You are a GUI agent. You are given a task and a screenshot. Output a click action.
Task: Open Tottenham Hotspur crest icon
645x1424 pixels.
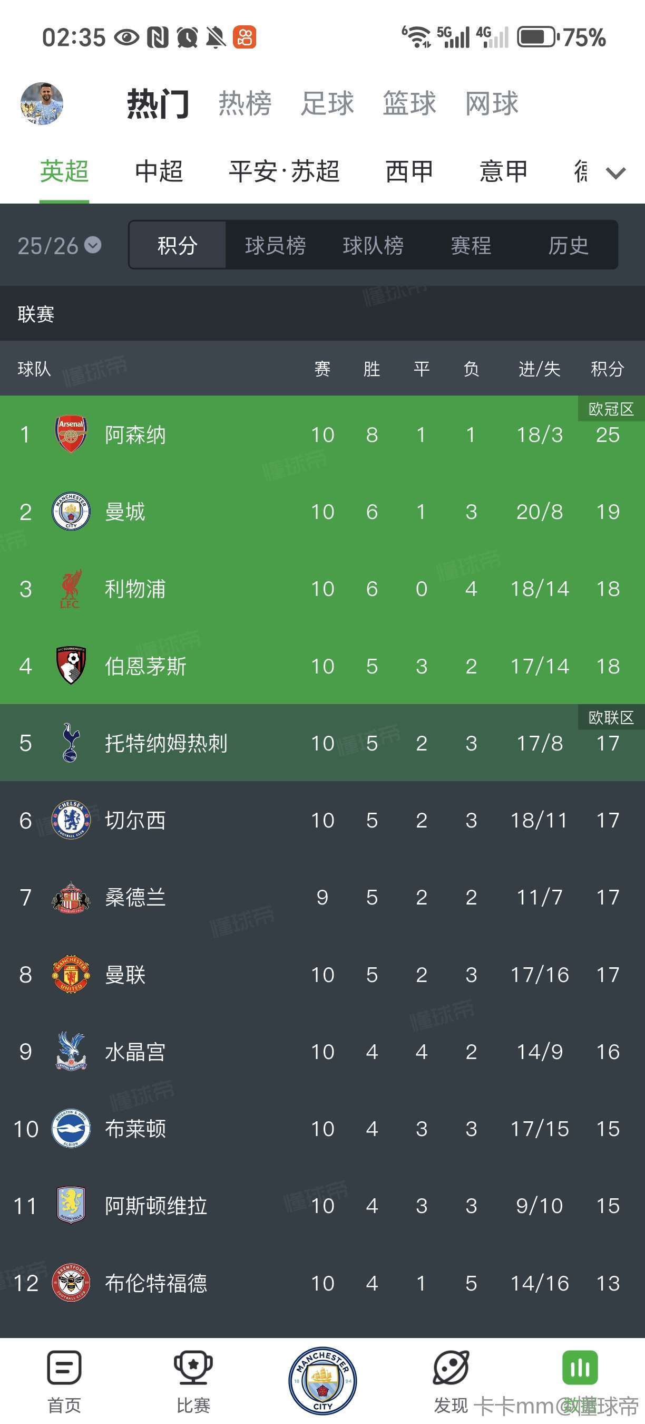click(x=71, y=743)
